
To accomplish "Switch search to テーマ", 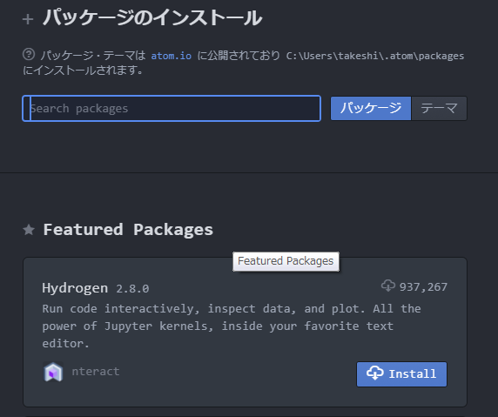I will coord(439,108).
